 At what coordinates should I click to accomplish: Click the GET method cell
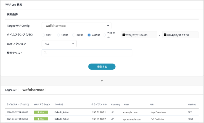190,112
